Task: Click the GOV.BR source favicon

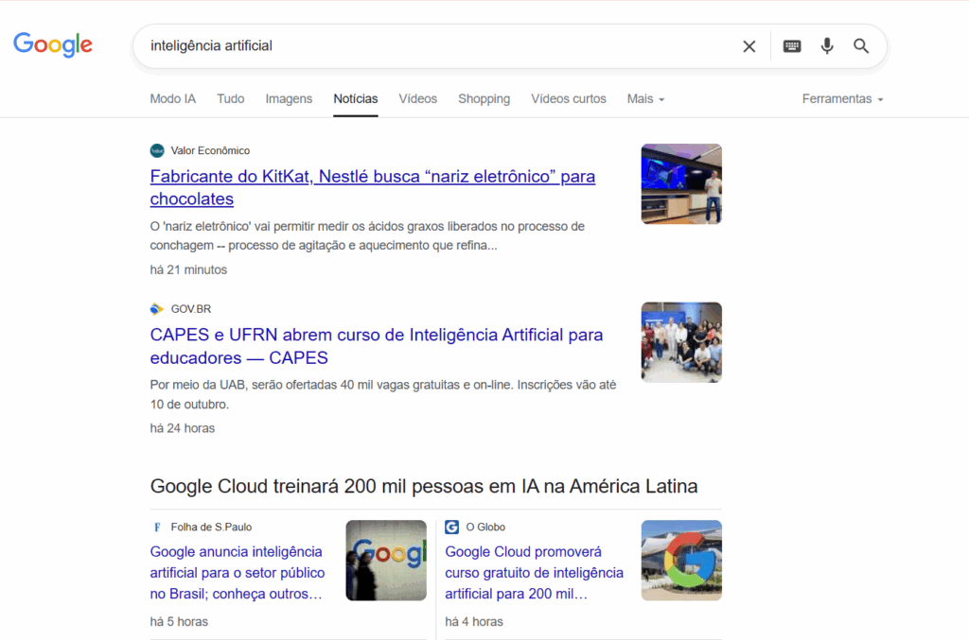Action: click(x=157, y=309)
